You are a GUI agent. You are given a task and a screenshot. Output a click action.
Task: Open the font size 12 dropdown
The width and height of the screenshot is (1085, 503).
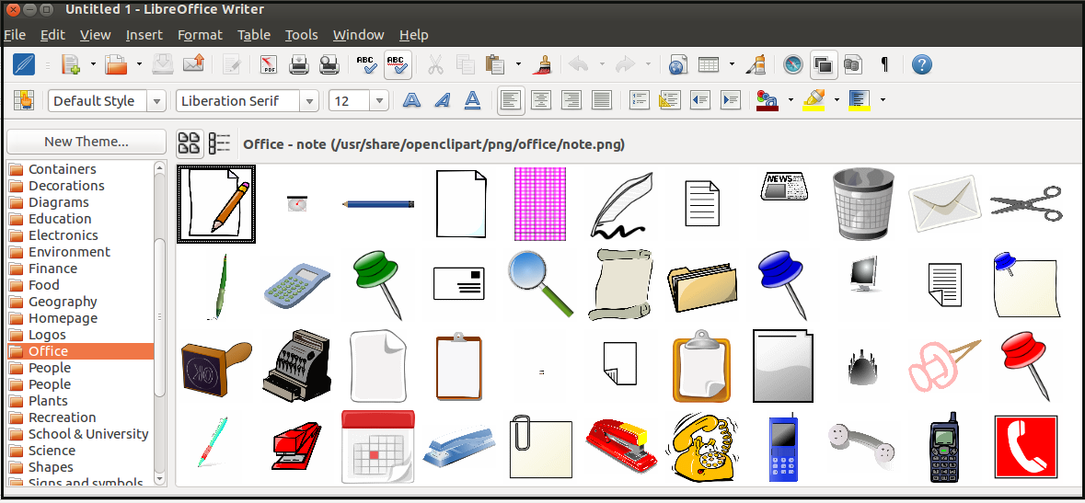(379, 101)
